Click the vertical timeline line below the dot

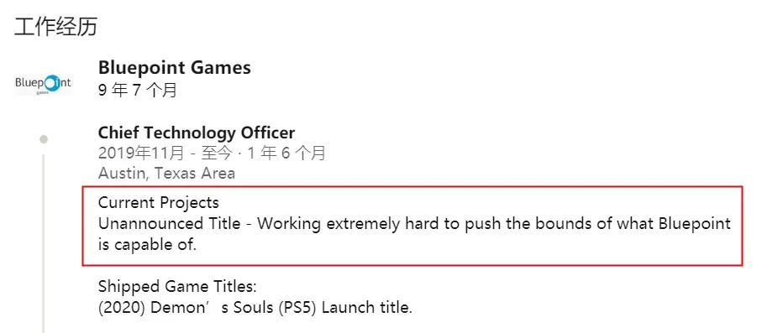point(44,243)
